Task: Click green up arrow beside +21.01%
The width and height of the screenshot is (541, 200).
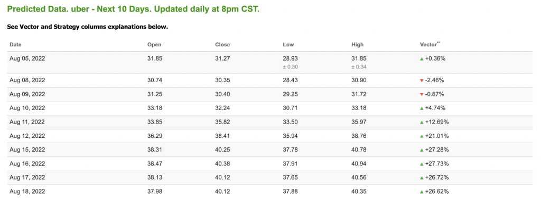Action: click(422, 136)
